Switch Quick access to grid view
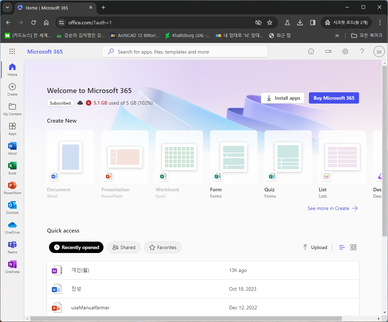This screenshot has height=322, width=388. tap(353, 247)
